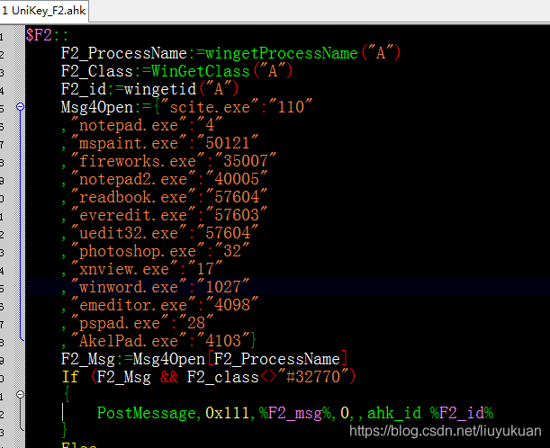Click the wingetid function call
The width and height of the screenshot is (550, 448).
coord(160,89)
